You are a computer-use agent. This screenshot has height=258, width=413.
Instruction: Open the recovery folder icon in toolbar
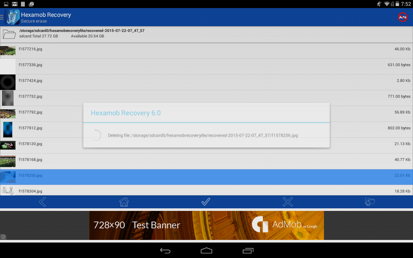click(x=370, y=202)
